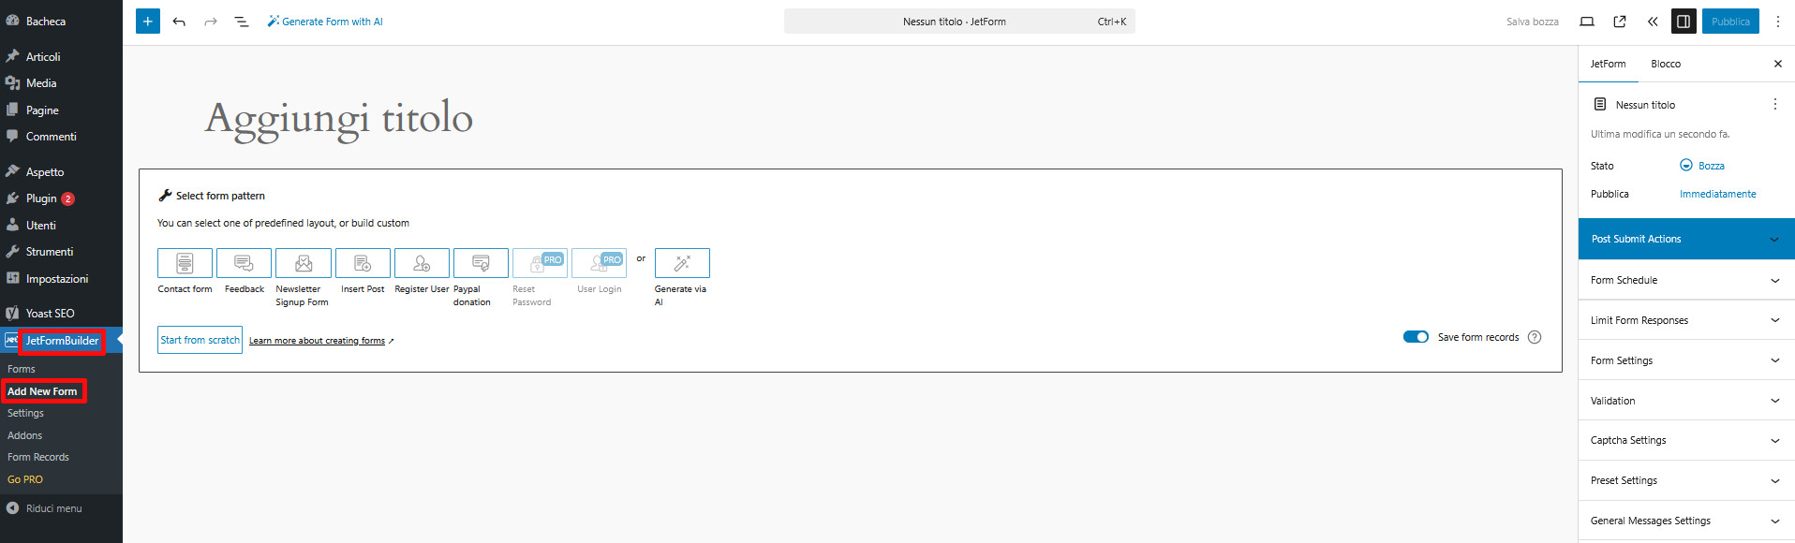Click the double chevron collapse icon
The height and width of the screenshot is (543, 1795).
coord(1653,22)
